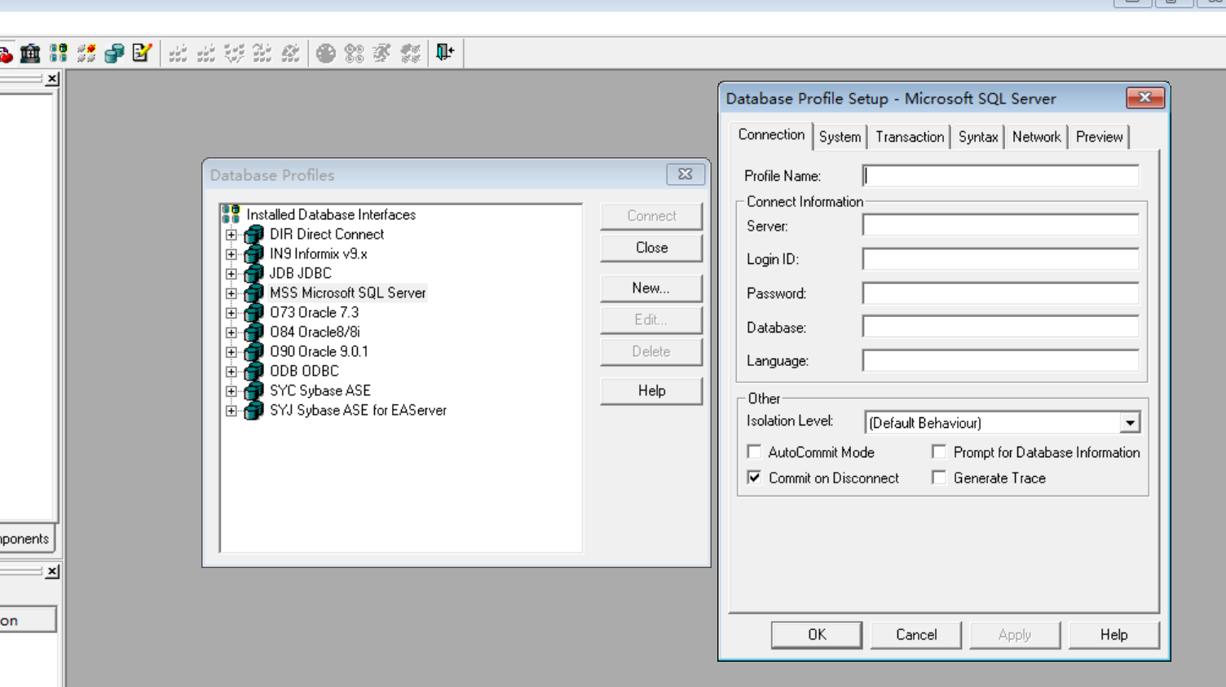Click Apply in the Profile Setup dialog
1226x687 pixels.
pyautogui.click(x=1014, y=634)
